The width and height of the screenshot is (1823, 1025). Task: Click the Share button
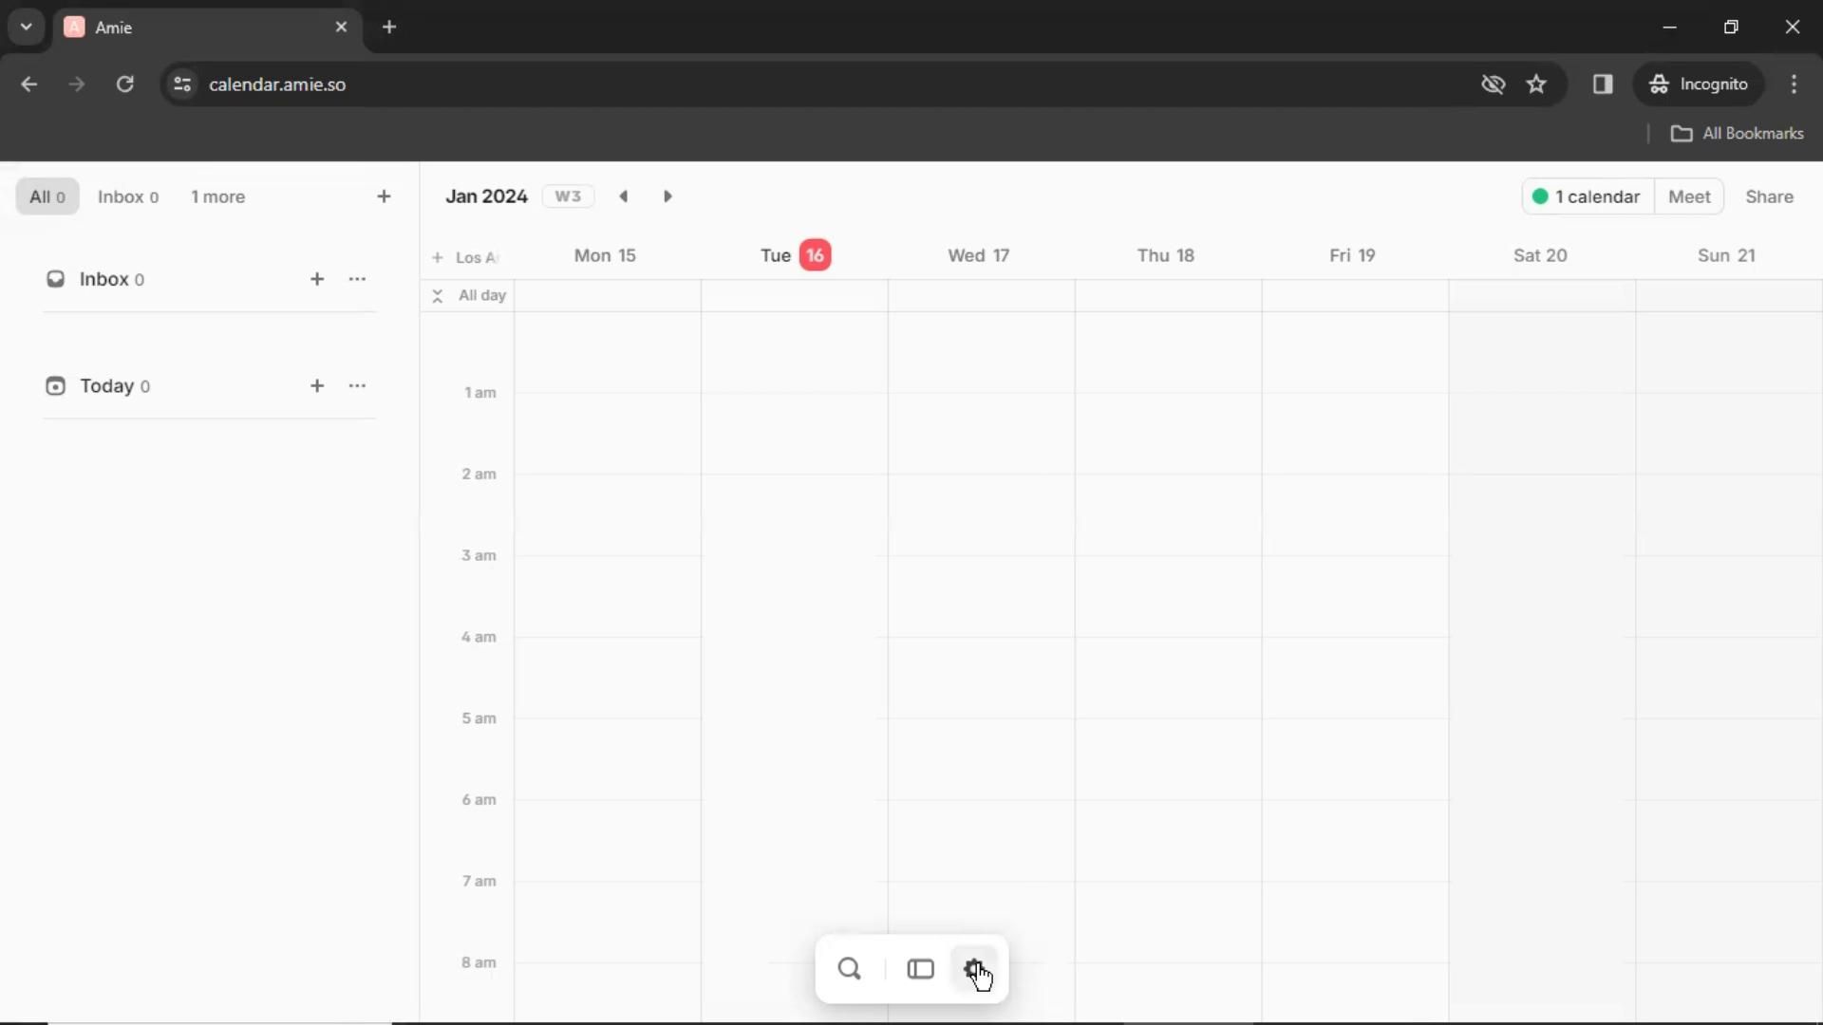click(1769, 196)
